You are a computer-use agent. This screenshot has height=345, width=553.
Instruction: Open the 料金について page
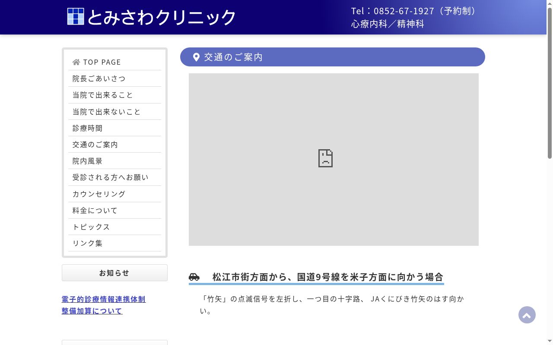(x=114, y=210)
